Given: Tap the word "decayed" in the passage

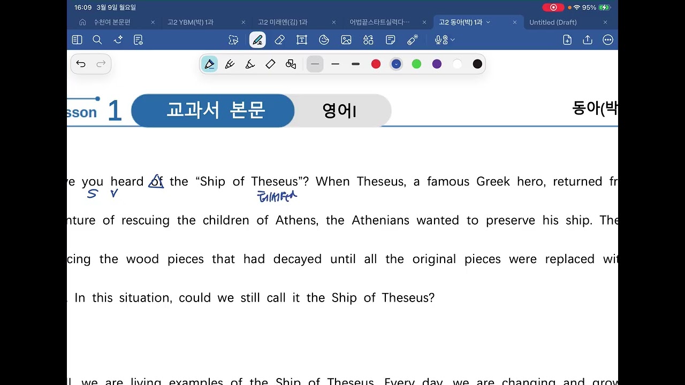Looking at the screenshot, I should click(x=298, y=259).
